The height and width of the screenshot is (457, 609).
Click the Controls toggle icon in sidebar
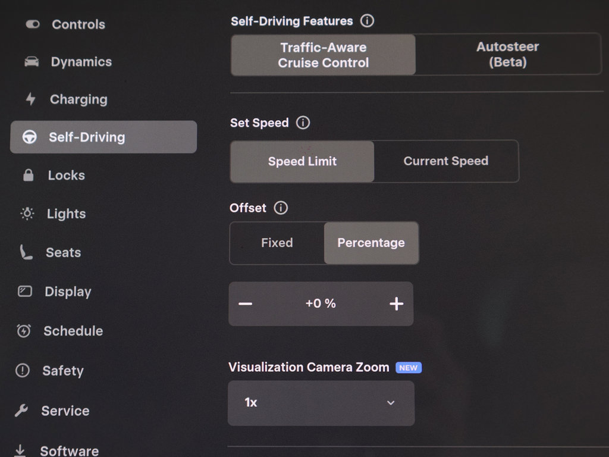click(x=33, y=24)
